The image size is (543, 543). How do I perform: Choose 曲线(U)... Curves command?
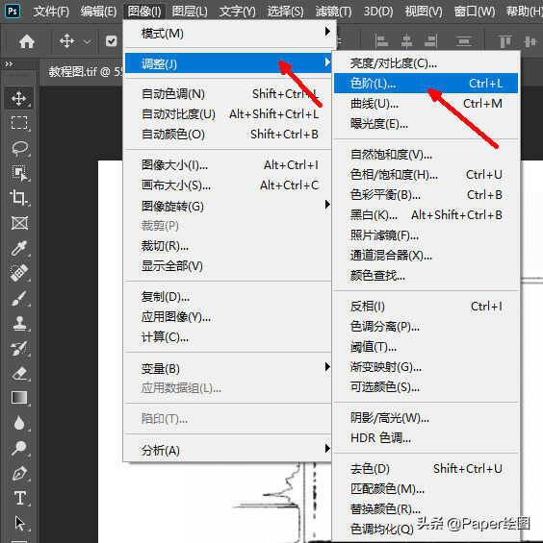pyautogui.click(x=426, y=103)
